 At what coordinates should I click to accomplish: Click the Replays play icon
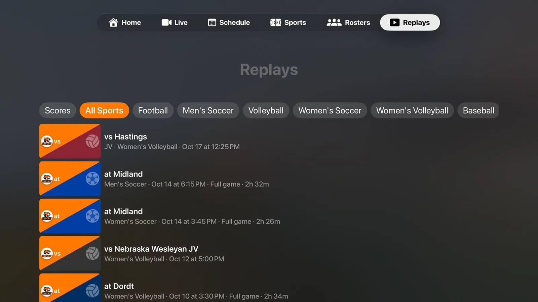coord(394,22)
